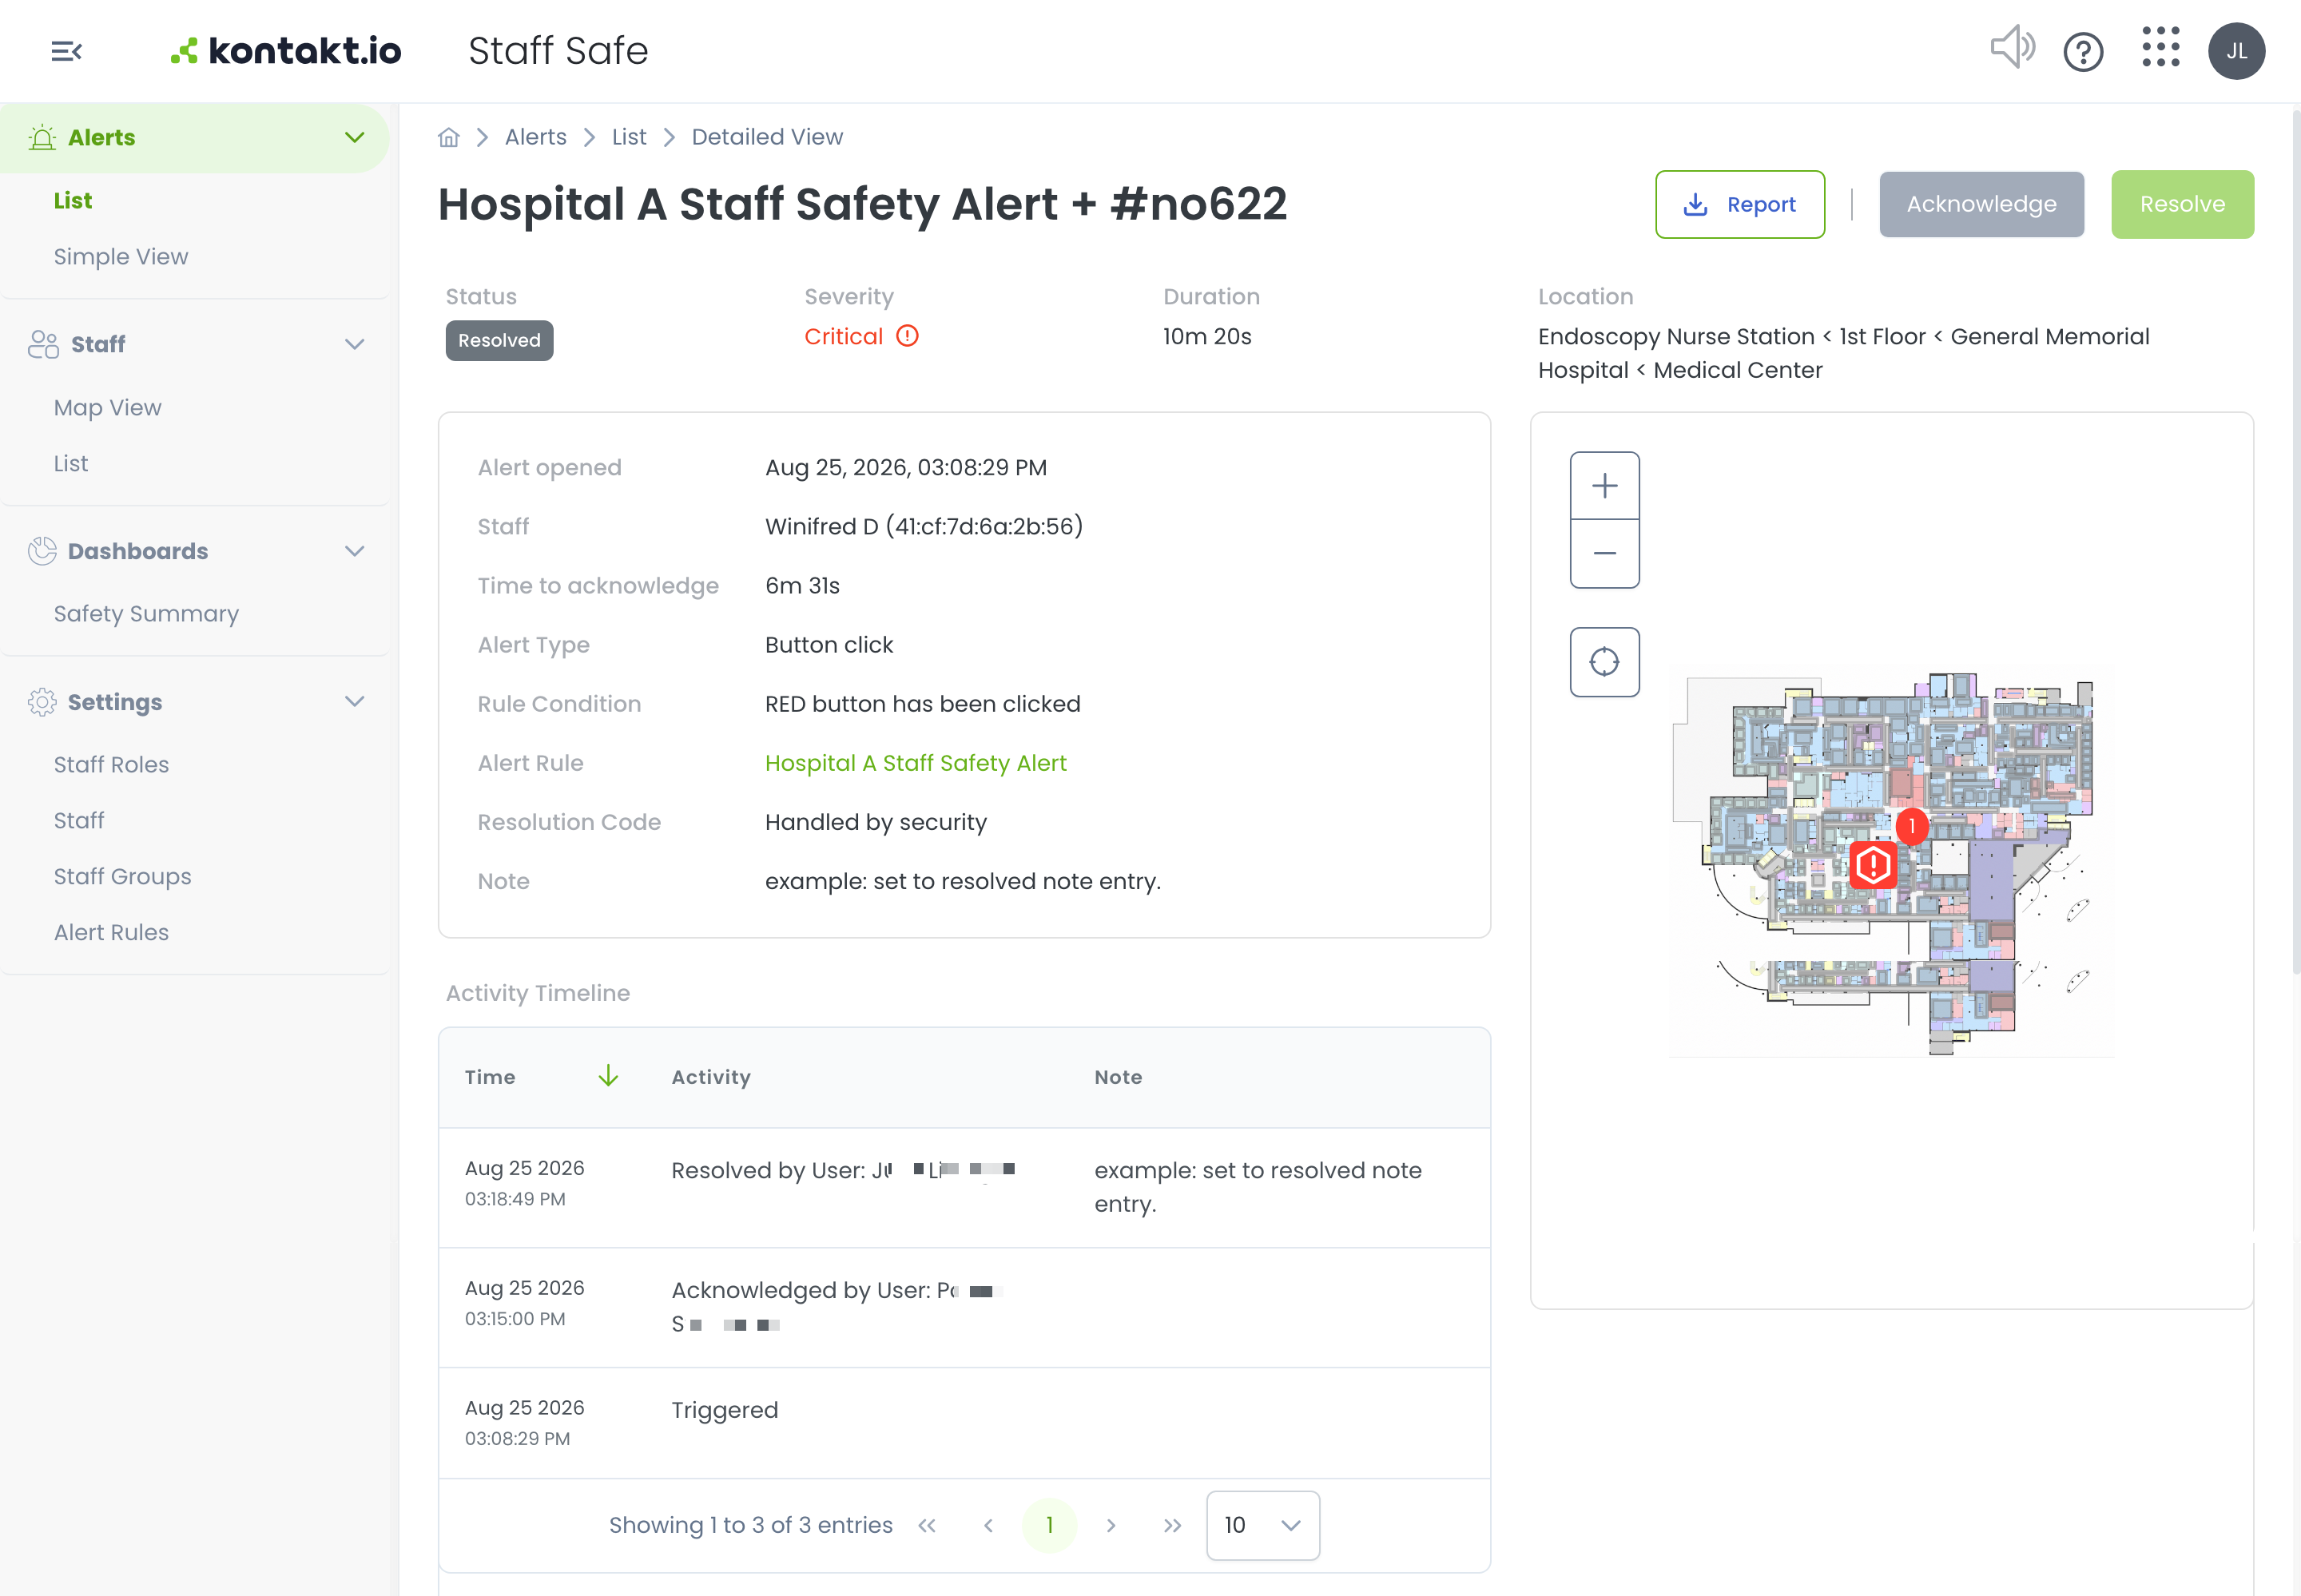Go to Alerts in the breadcrumb
2301x1596 pixels.
[535, 137]
